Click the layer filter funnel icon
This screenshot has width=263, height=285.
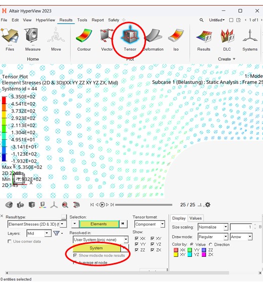[56, 233]
